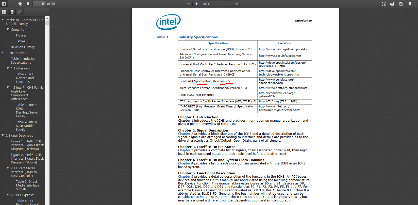Screen dimensions: 418x205
Task: Toggle the sidebar panel button
Action: pyautogui.click(x=4, y=4)
